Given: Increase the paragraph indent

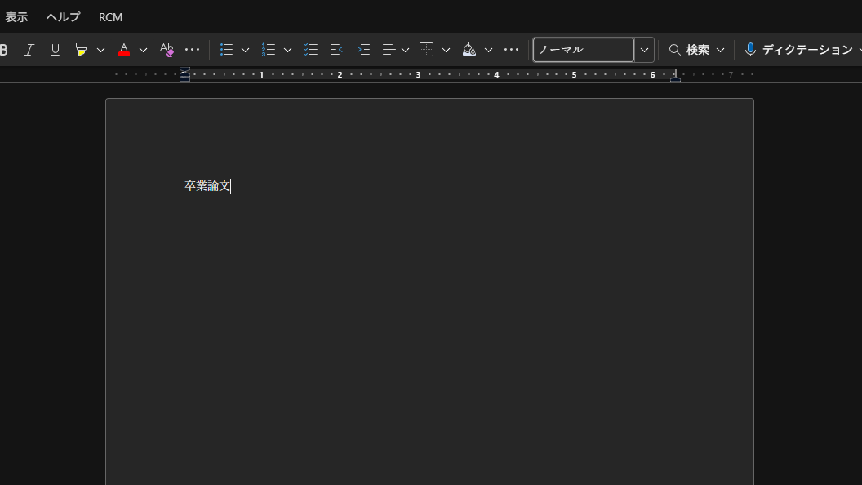Looking at the screenshot, I should [363, 50].
